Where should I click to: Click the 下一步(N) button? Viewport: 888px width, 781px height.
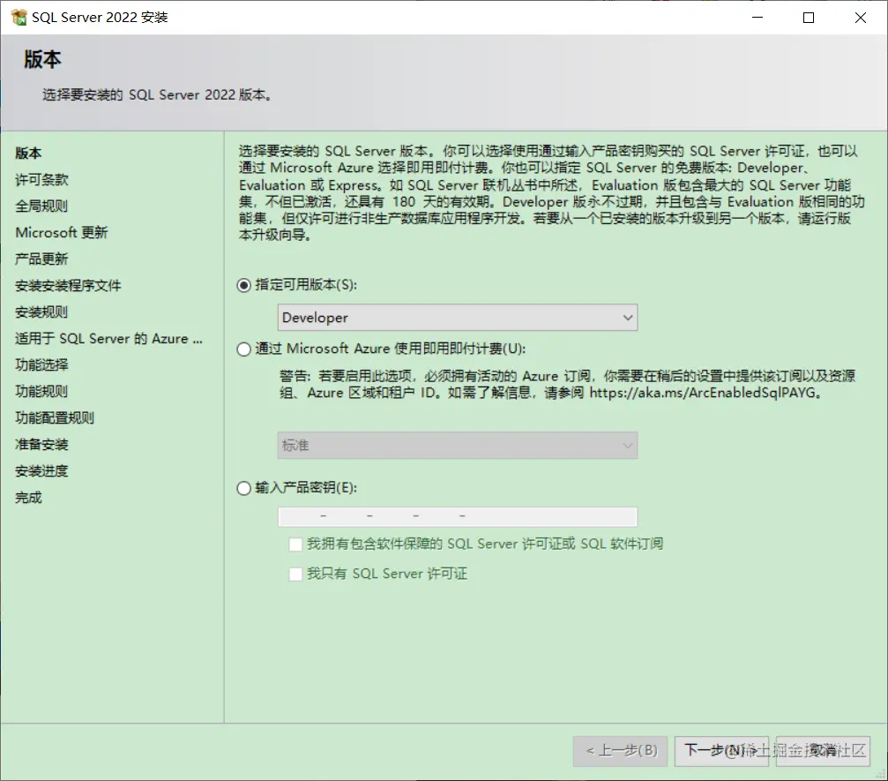pyautogui.click(x=721, y=751)
